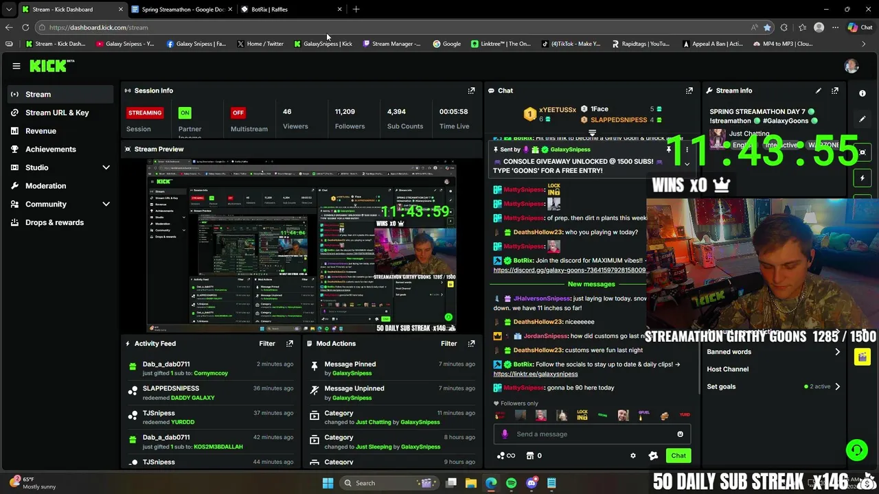Open the hamburger menu beside the Kick logo
The image size is (879, 494).
click(16, 66)
